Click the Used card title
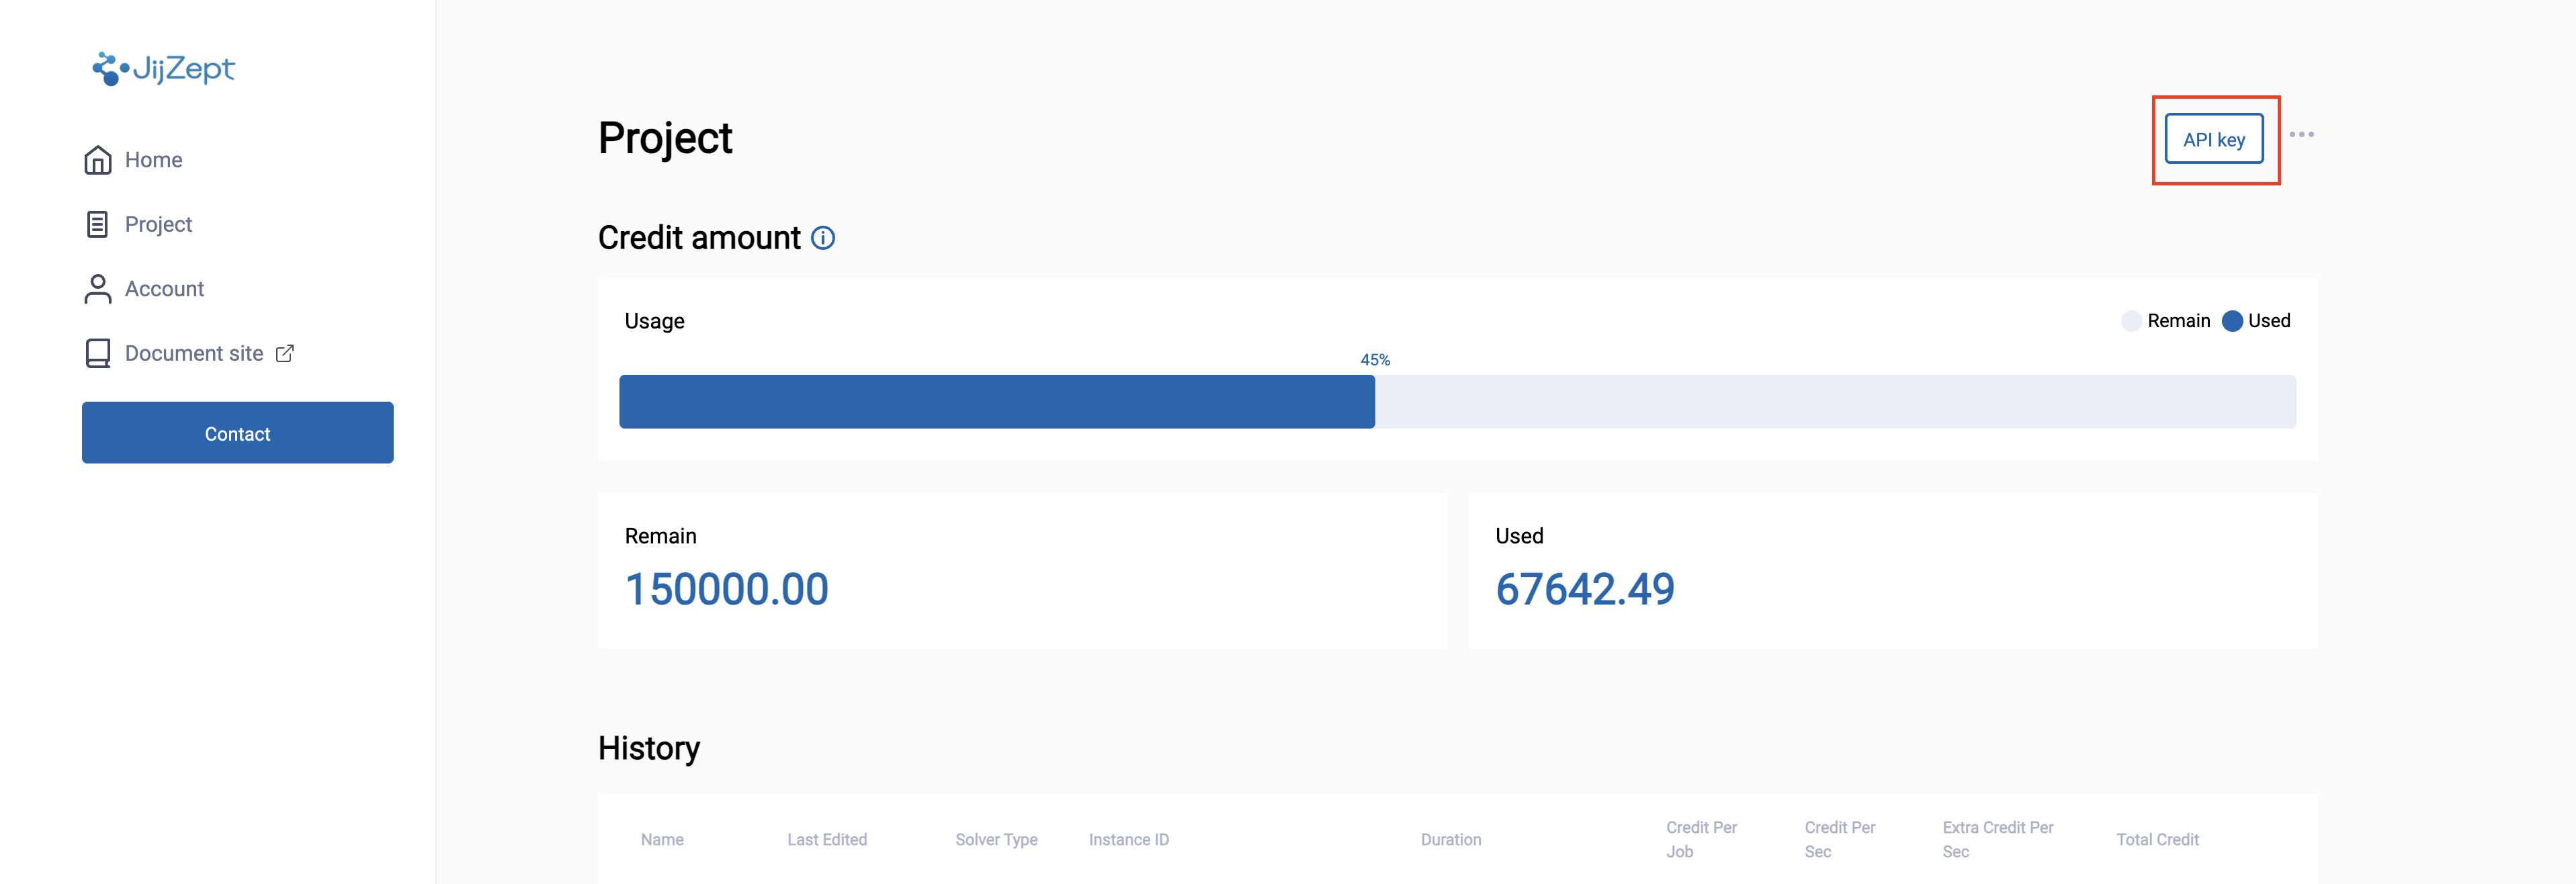Viewport: 2576px width, 884px height. click(x=1519, y=536)
